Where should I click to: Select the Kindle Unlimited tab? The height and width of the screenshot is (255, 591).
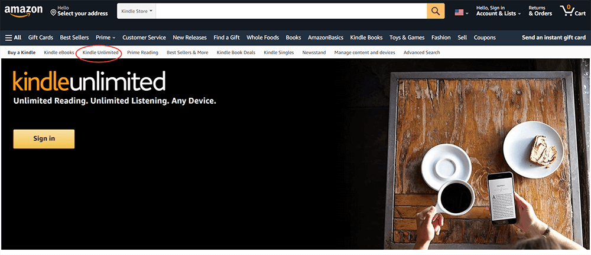(x=100, y=52)
